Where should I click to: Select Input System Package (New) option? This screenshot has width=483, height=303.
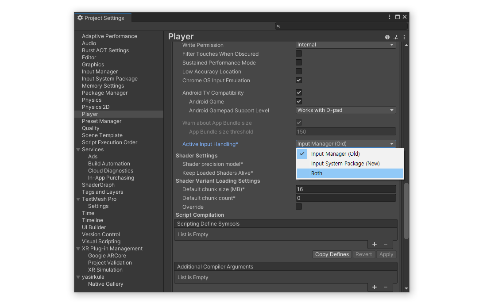(x=350, y=164)
